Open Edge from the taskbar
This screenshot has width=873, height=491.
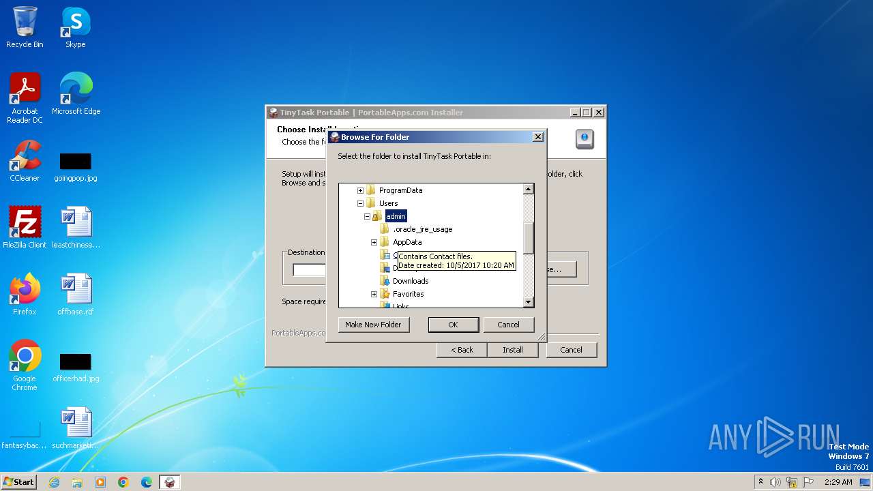coord(147,482)
